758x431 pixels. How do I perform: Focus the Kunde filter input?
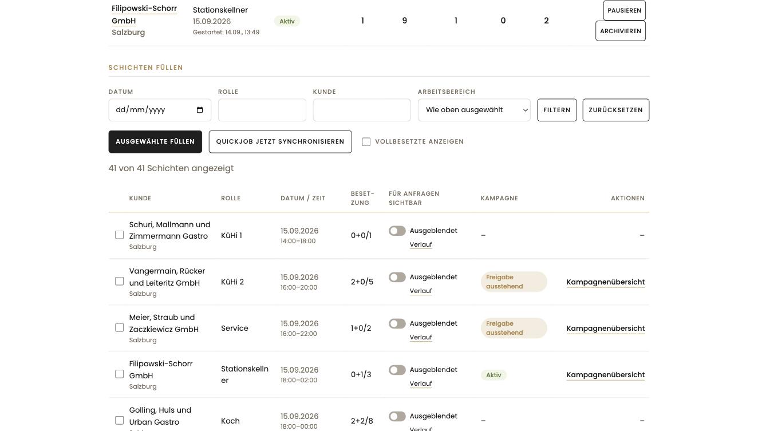(362, 110)
